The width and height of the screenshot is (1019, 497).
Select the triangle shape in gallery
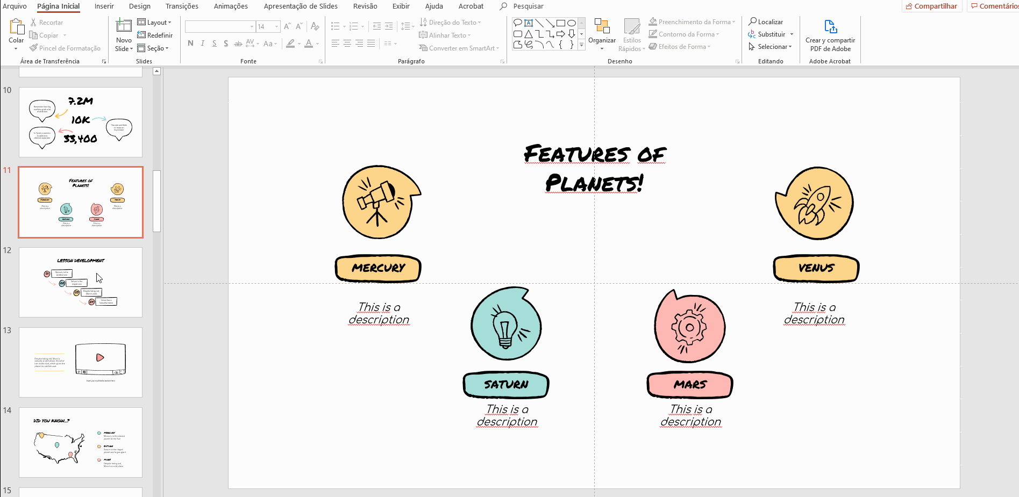(x=529, y=34)
